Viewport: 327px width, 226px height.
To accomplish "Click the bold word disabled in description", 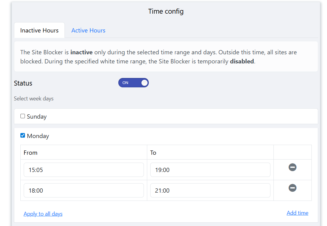I will tap(242, 61).
